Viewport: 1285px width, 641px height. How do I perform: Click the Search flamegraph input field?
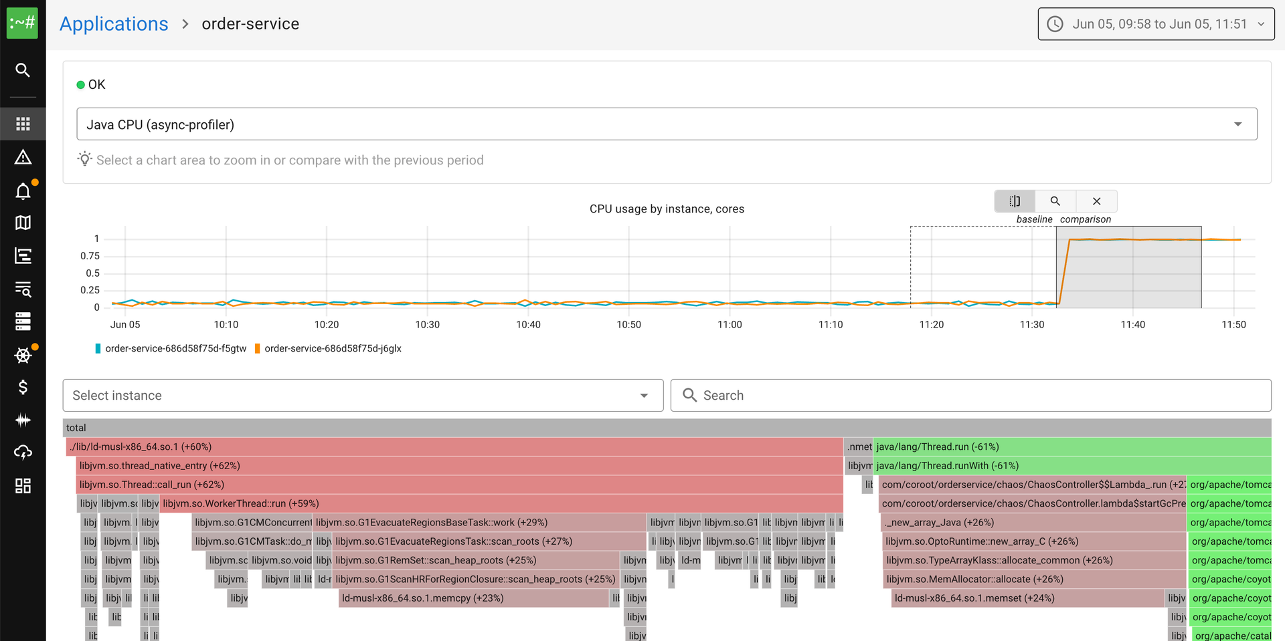coord(970,395)
